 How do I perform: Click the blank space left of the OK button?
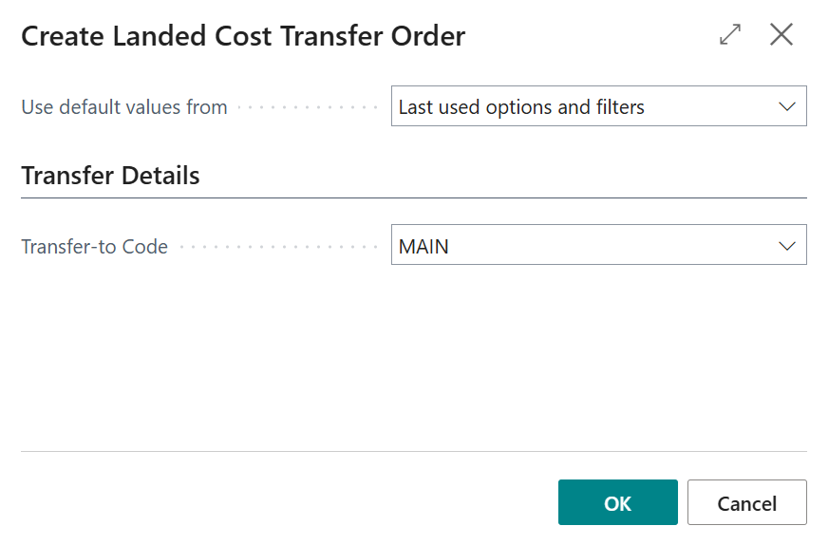pyautogui.click(x=285, y=503)
